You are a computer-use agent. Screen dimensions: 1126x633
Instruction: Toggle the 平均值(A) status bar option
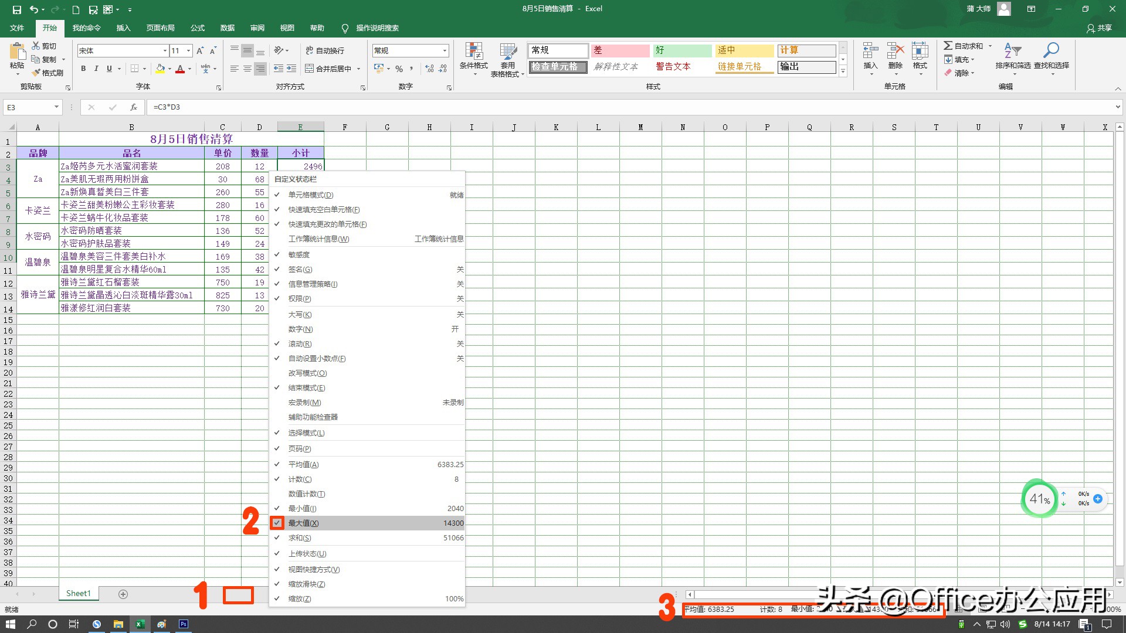pos(367,465)
